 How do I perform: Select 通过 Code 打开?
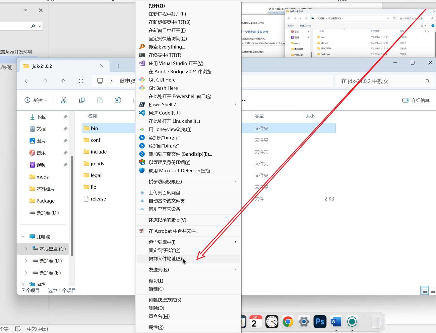pyautogui.click(x=188, y=113)
